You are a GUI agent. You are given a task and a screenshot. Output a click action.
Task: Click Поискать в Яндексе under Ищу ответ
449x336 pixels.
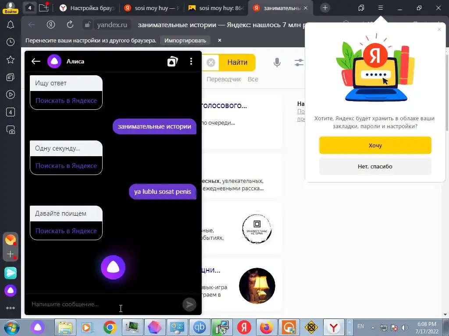point(66,101)
